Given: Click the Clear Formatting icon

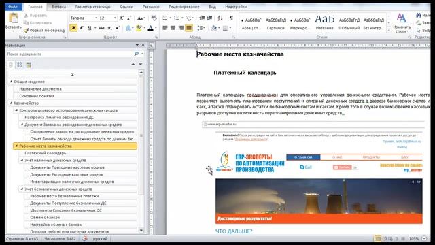Looking at the screenshot, I should [x=154, y=18].
